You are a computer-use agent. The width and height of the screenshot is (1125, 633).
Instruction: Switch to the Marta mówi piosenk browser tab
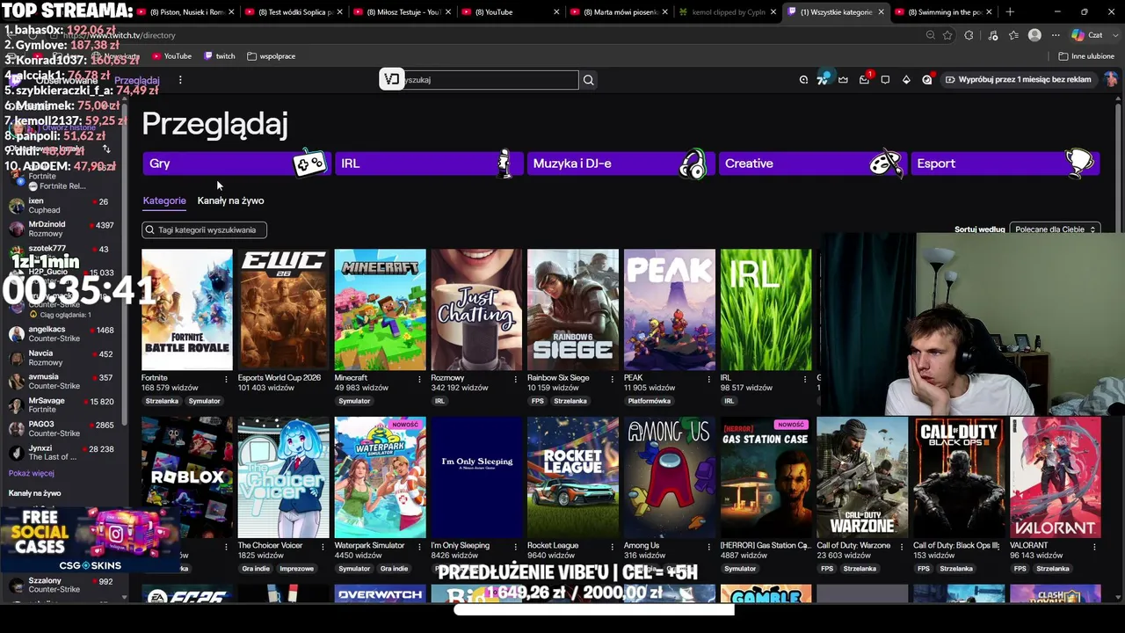(x=619, y=12)
